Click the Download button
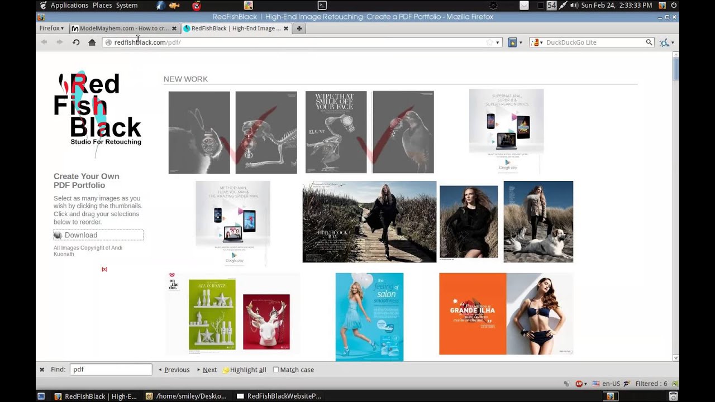The height and width of the screenshot is (402, 715). (98, 235)
